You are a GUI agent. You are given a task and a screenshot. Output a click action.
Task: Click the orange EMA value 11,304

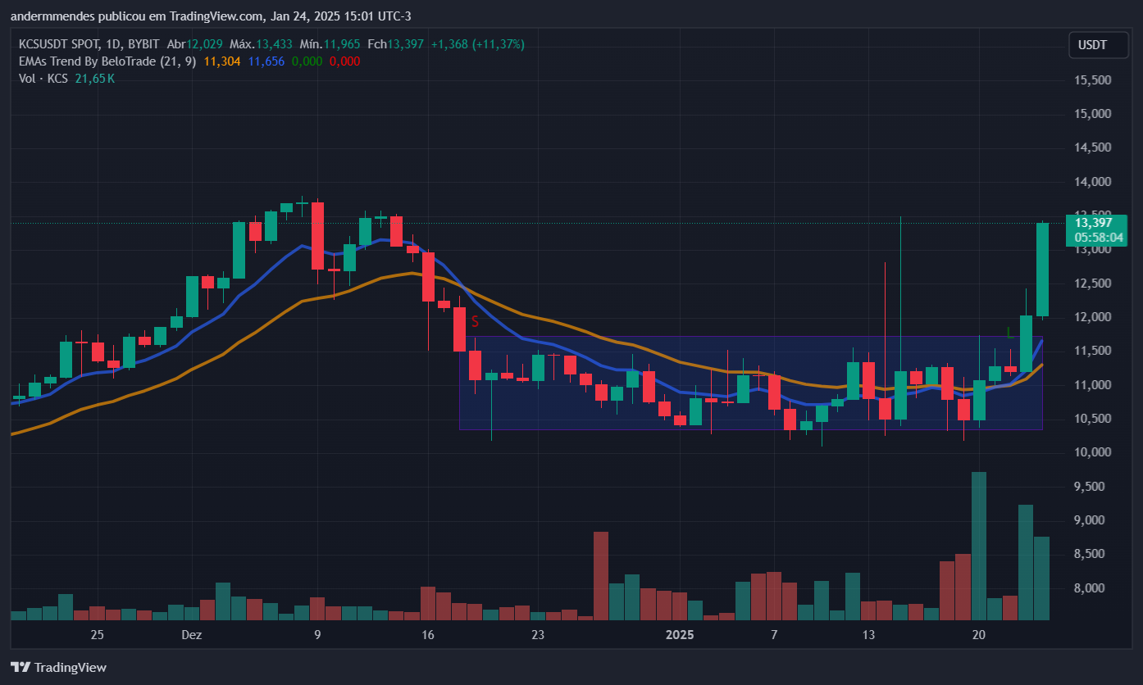point(221,61)
